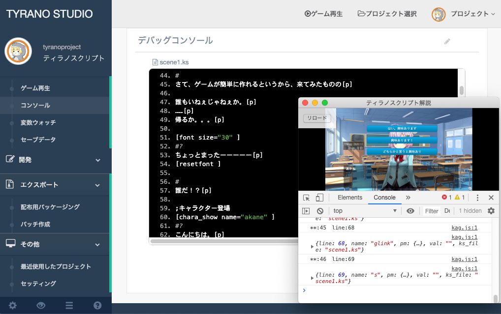Click the code console vertical scrollbar thumb

click(461, 90)
